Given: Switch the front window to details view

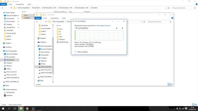Looking at the screenshot, I should [x=169, y=84].
